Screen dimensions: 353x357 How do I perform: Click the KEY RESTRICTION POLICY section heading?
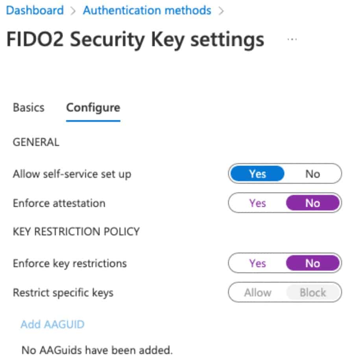point(76,231)
